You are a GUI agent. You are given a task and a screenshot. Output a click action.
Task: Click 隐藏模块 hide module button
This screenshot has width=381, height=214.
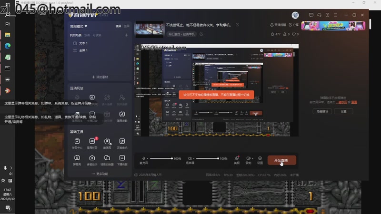pyautogui.click(x=322, y=111)
